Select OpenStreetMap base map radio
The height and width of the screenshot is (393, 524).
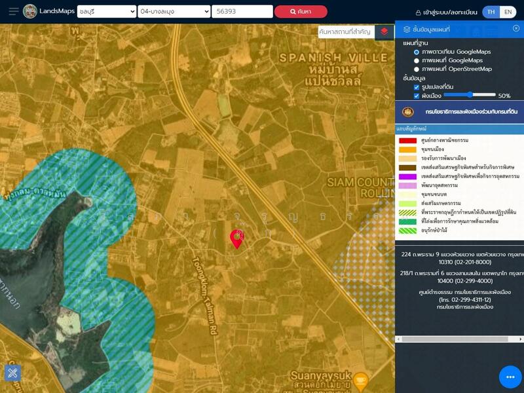coord(417,69)
